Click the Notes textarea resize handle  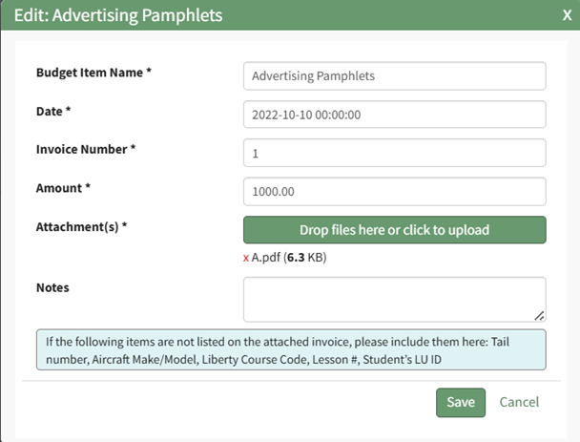pyautogui.click(x=540, y=315)
